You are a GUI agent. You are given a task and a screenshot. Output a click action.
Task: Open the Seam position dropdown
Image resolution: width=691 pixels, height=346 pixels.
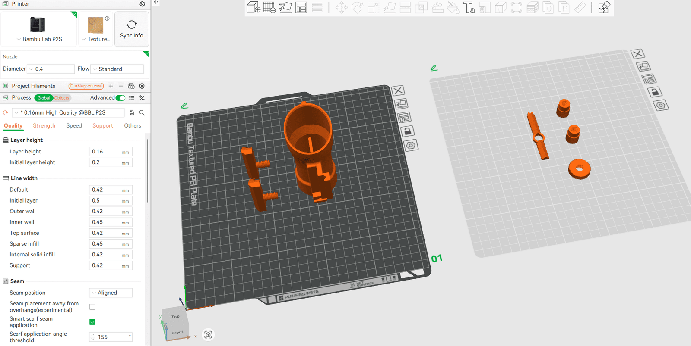coord(111,293)
